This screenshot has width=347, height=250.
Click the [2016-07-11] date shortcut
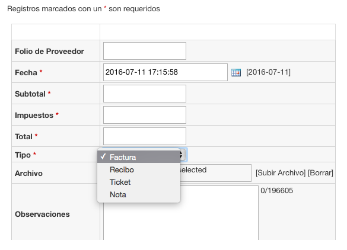click(269, 72)
